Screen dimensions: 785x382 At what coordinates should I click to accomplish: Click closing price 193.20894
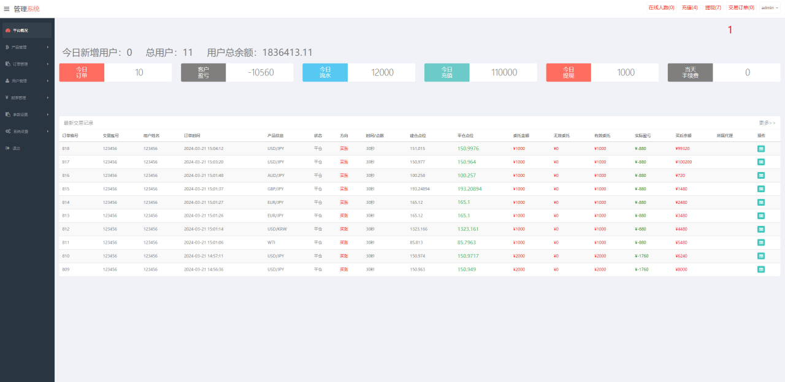tap(470, 189)
